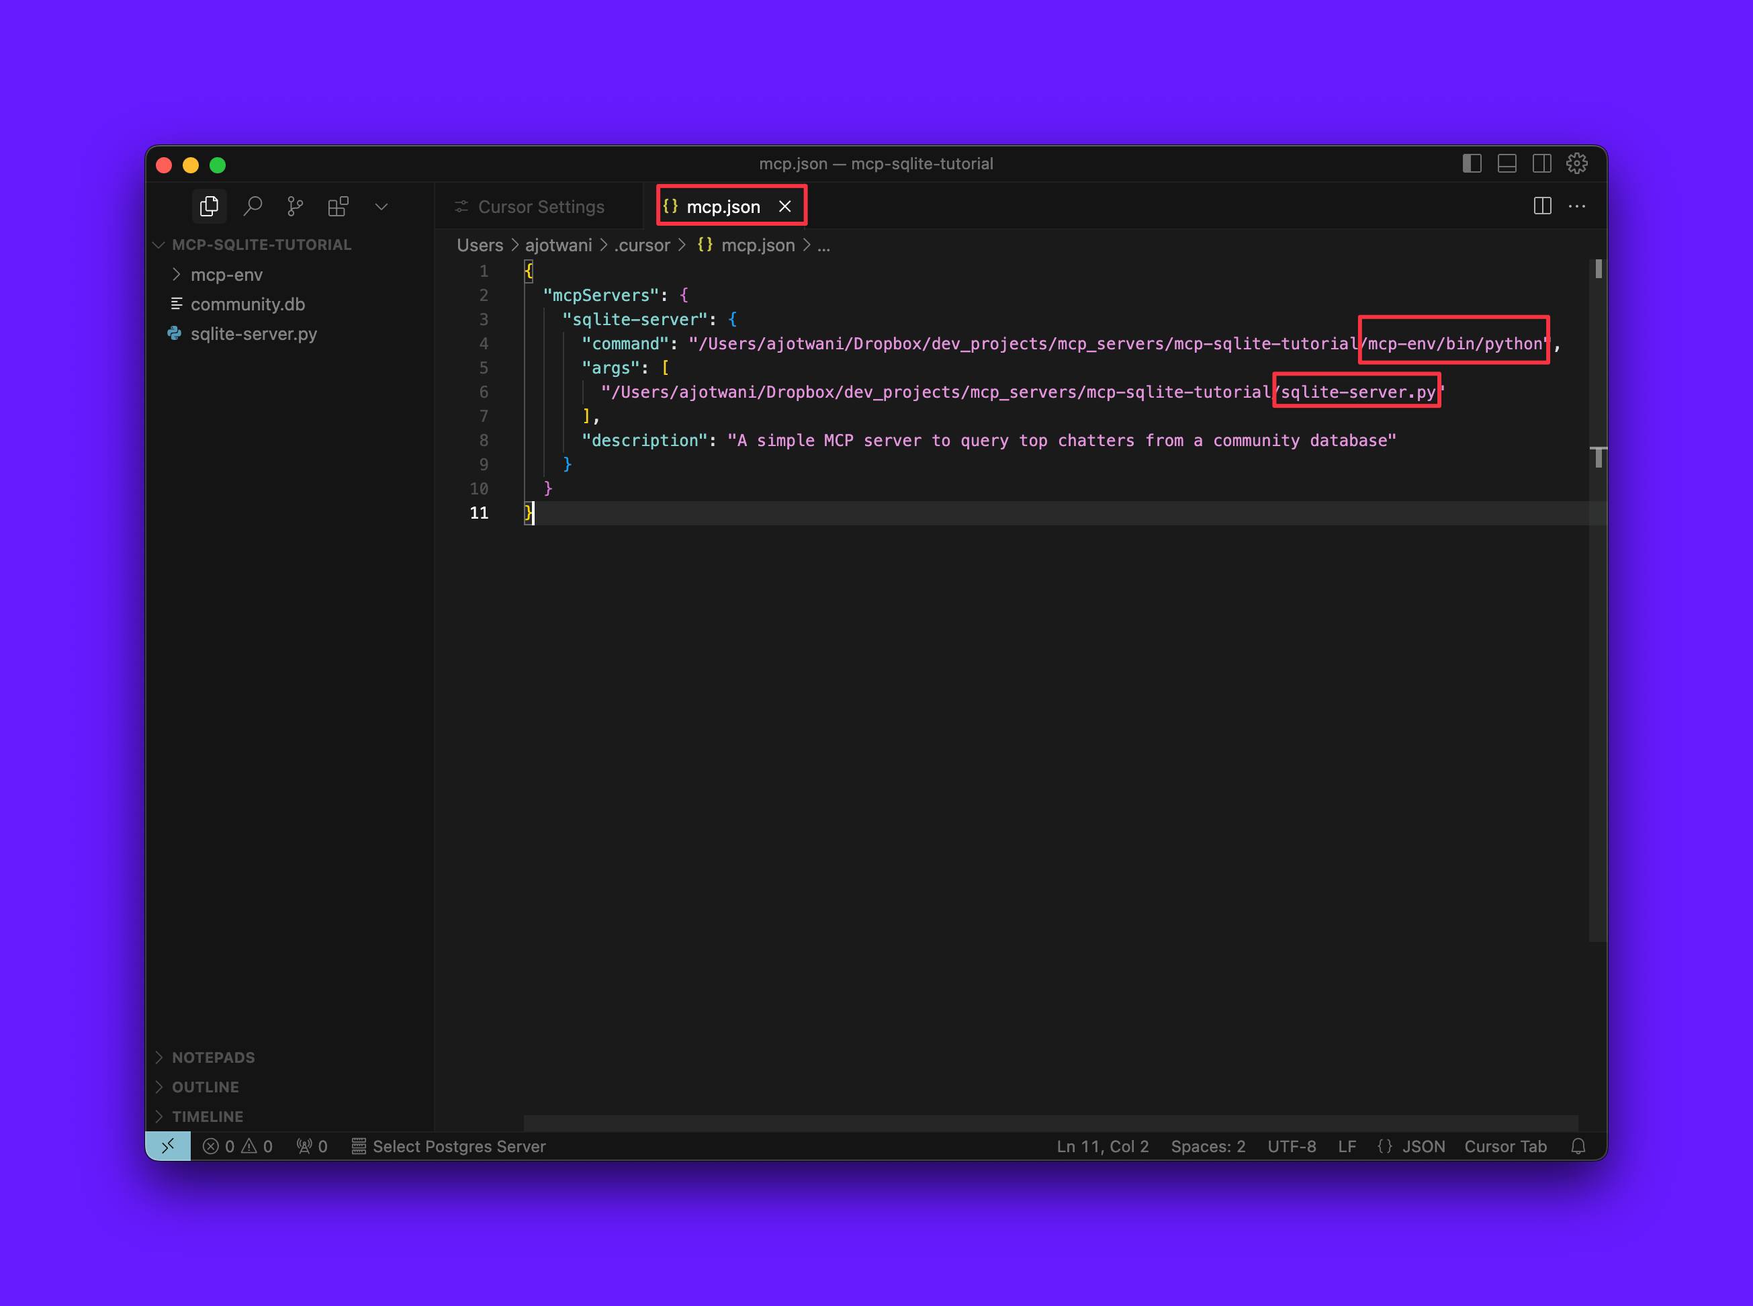Image resolution: width=1753 pixels, height=1306 pixels.
Task: Toggle primary sidebar layout icon
Action: point(1472,164)
